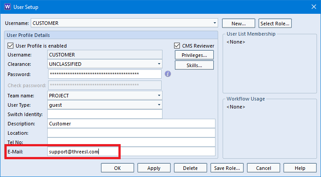Screen dimensions: 321x177
Task: Click the New... button
Action: click(239, 23)
